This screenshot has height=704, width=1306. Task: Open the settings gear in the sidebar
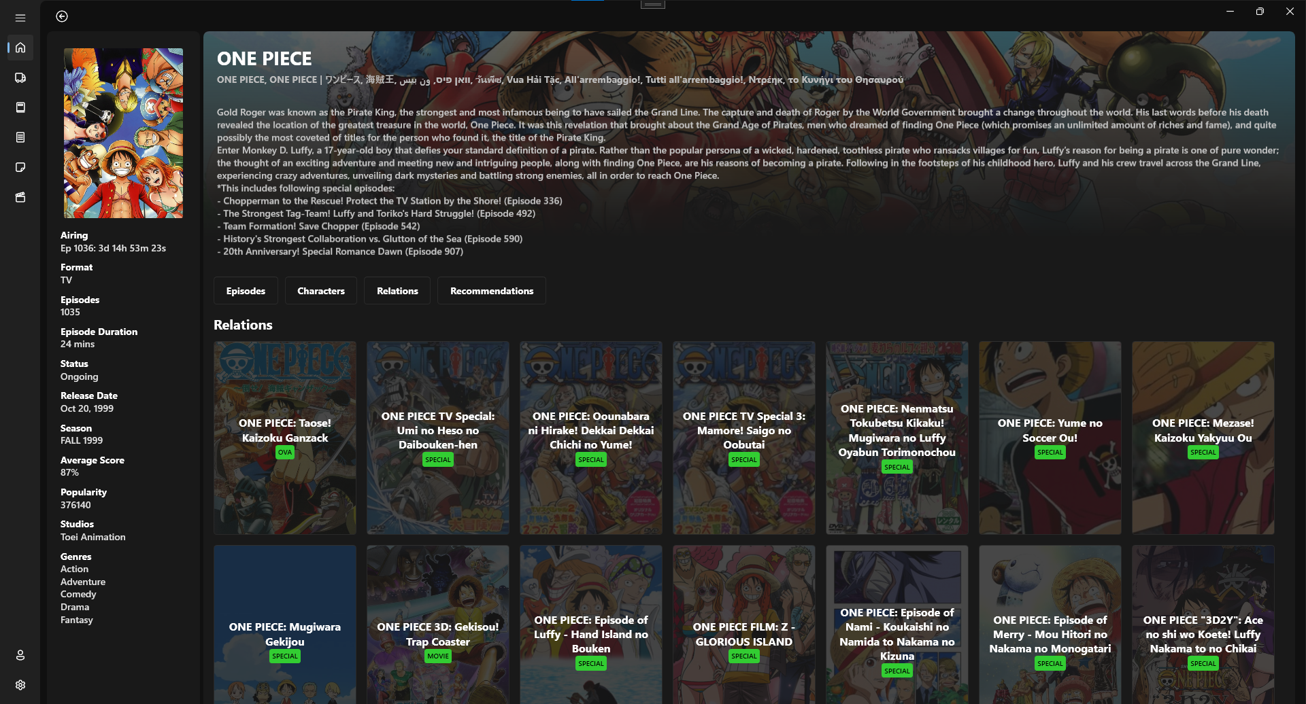point(20,685)
